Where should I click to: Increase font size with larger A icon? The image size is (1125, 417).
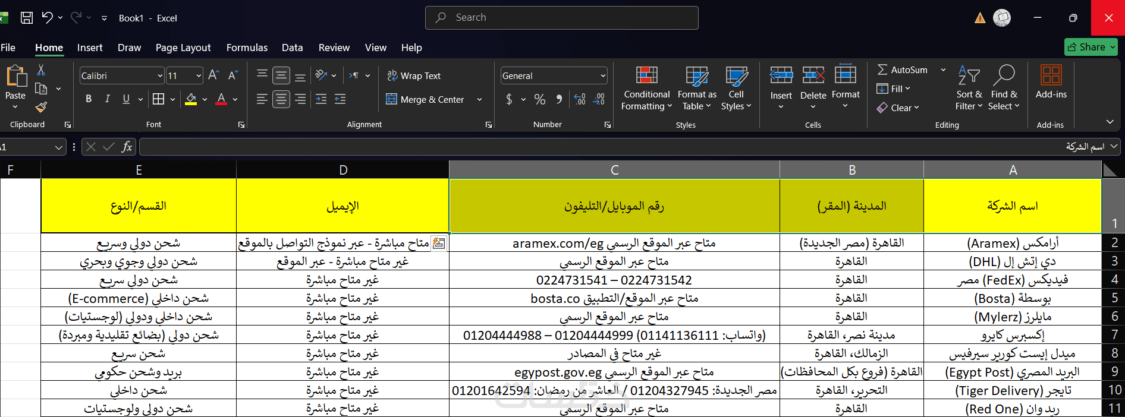(x=214, y=75)
